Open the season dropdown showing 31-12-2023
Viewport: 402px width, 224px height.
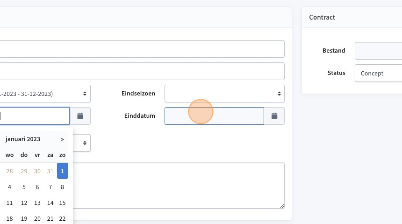(x=45, y=94)
